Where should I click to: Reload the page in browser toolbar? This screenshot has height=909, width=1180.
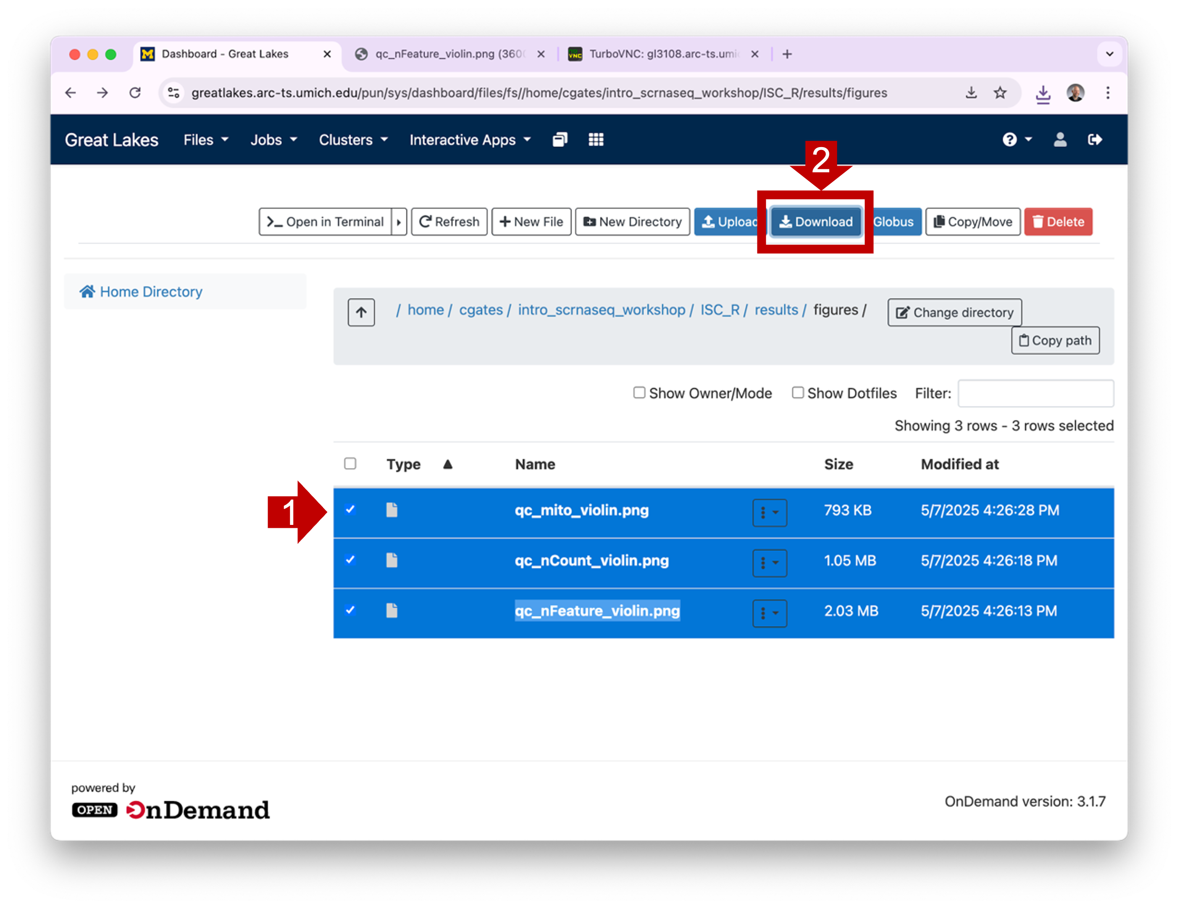coord(135,93)
